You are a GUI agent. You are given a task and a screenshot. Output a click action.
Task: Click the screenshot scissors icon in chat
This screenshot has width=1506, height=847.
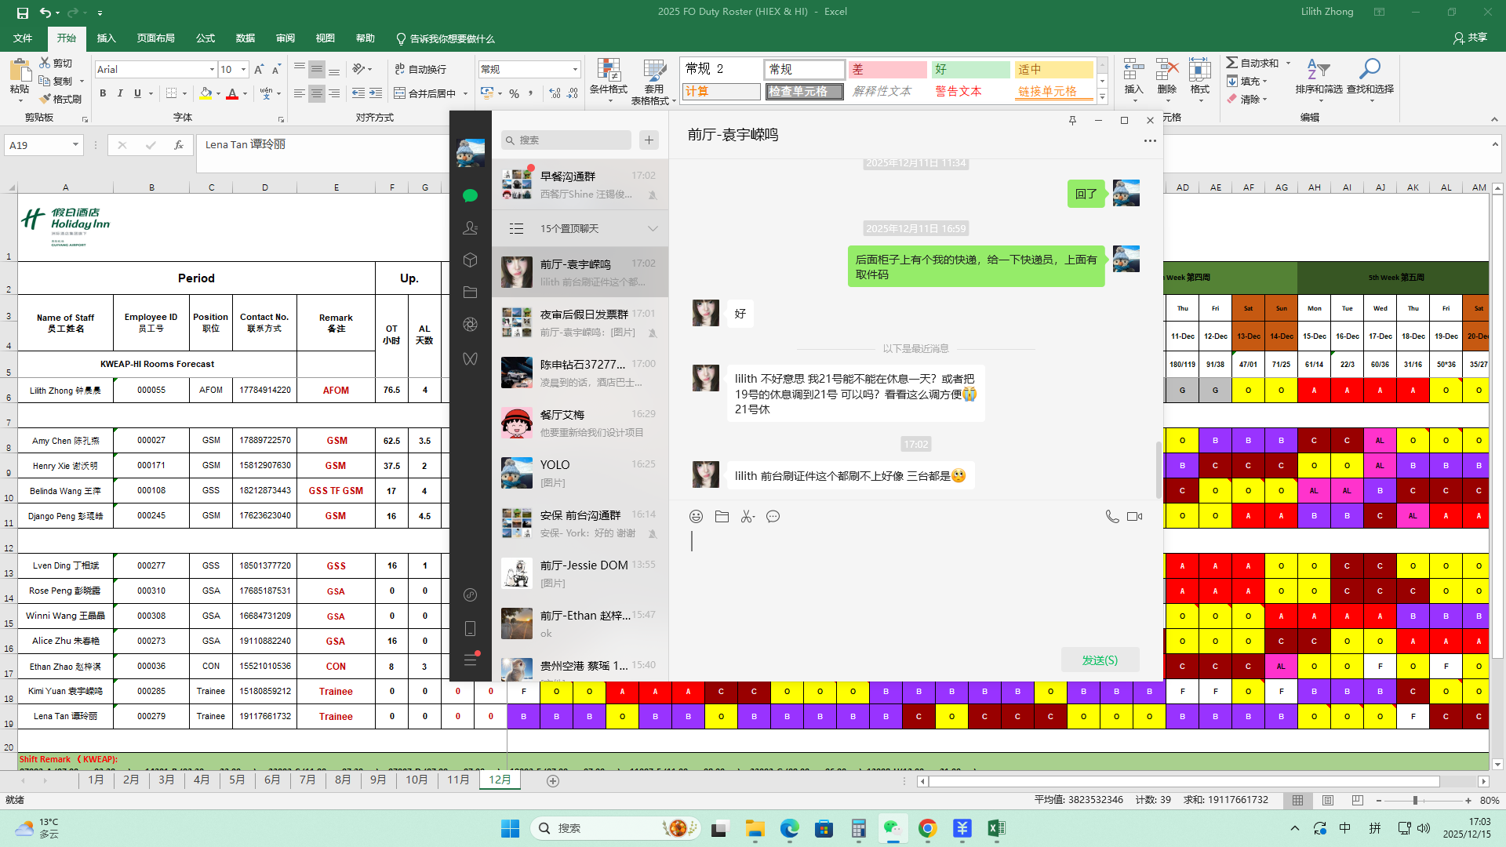pos(747,516)
